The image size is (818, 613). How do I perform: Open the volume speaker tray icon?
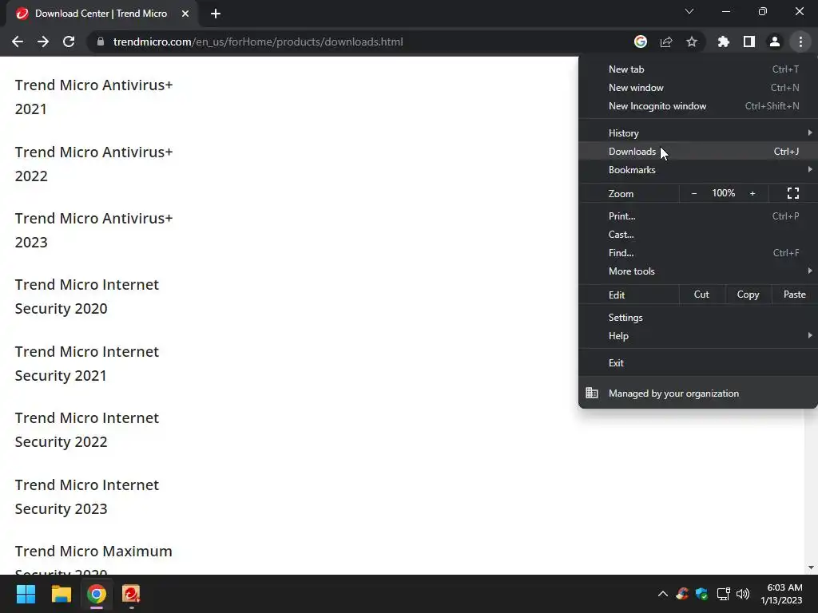point(743,594)
